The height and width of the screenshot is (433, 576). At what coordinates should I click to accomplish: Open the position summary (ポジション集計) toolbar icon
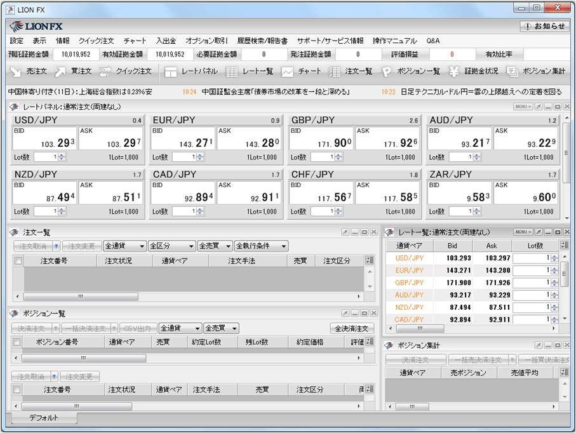[x=512, y=71]
